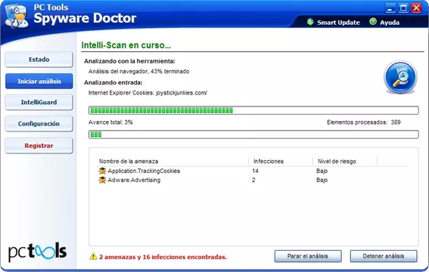Click the '2 amenazas y 16 infecciones encontradas' message
Screen dimensions: 429x272
coord(163,257)
